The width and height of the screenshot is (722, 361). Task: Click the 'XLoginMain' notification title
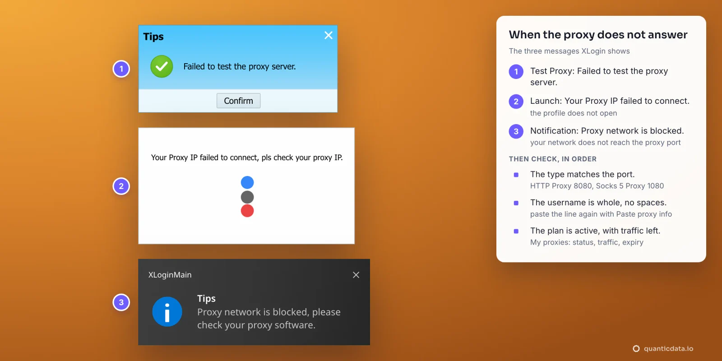pyautogui.click(x=170, y=275)
